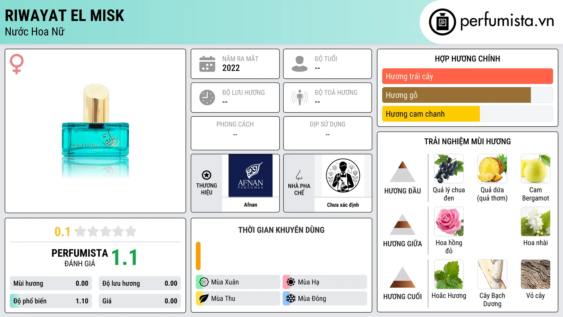Click the Nước Hoa Nữ subtitle

pos(35,32)
